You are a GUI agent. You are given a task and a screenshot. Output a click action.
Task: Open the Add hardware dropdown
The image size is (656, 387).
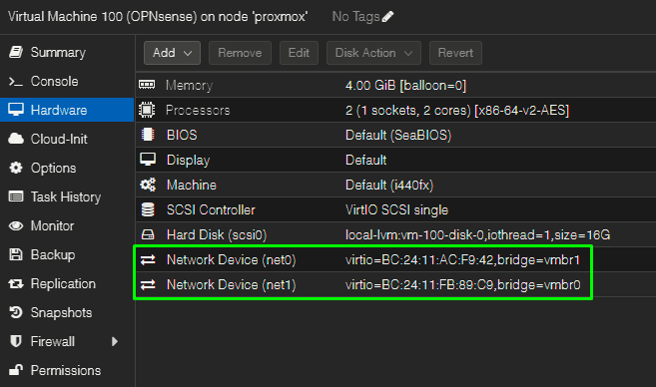tap(172, 53)
